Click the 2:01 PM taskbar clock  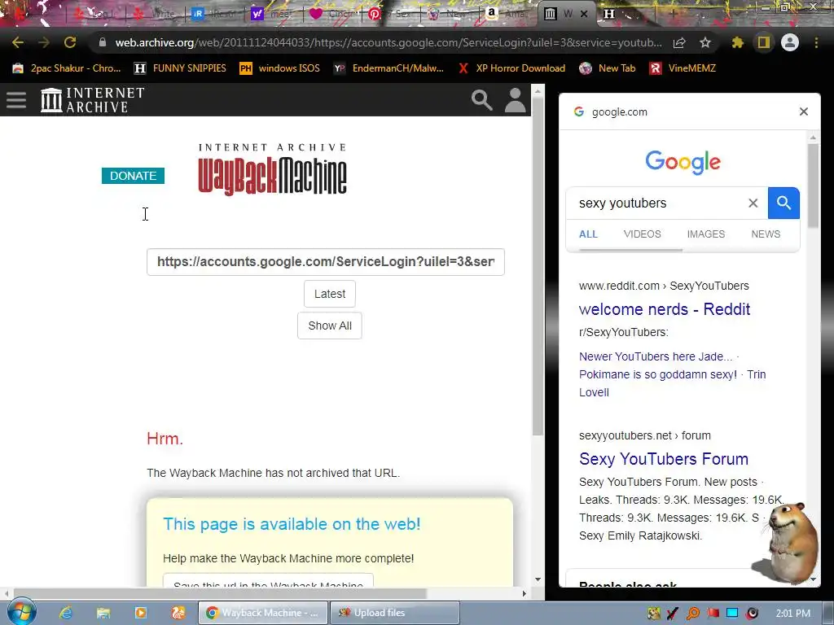point(792,614)
